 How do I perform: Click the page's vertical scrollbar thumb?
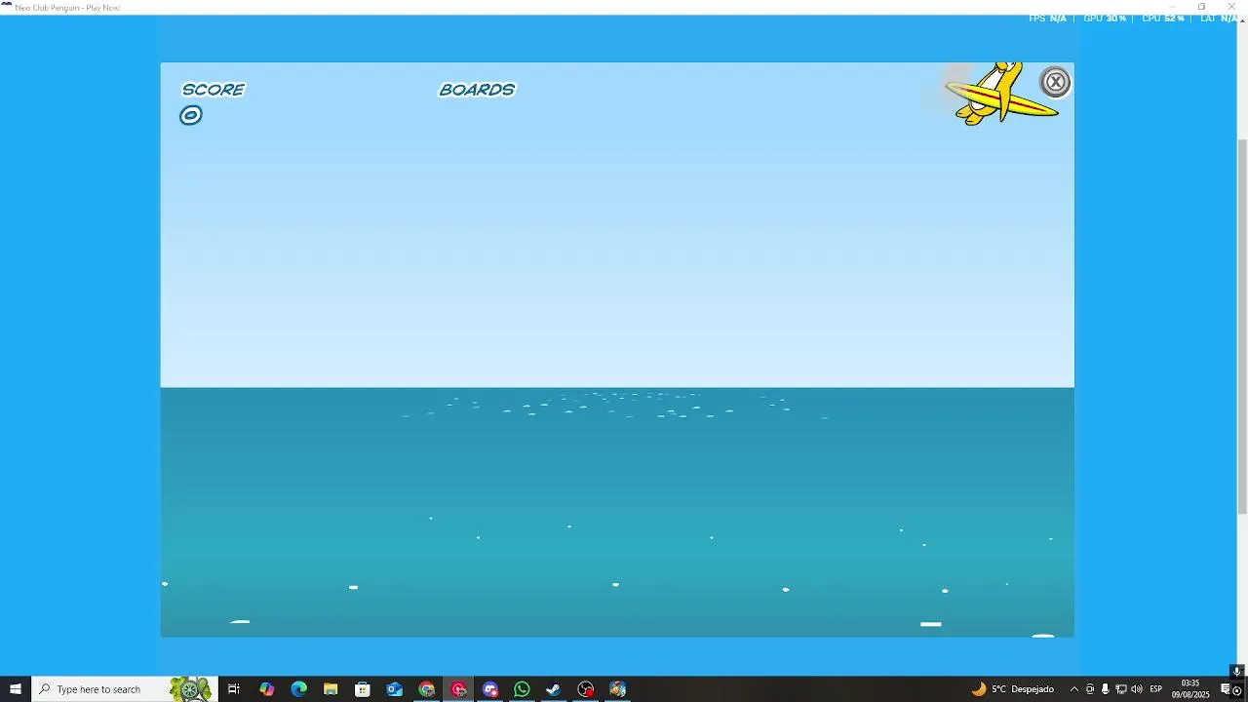coord(1242,327)
